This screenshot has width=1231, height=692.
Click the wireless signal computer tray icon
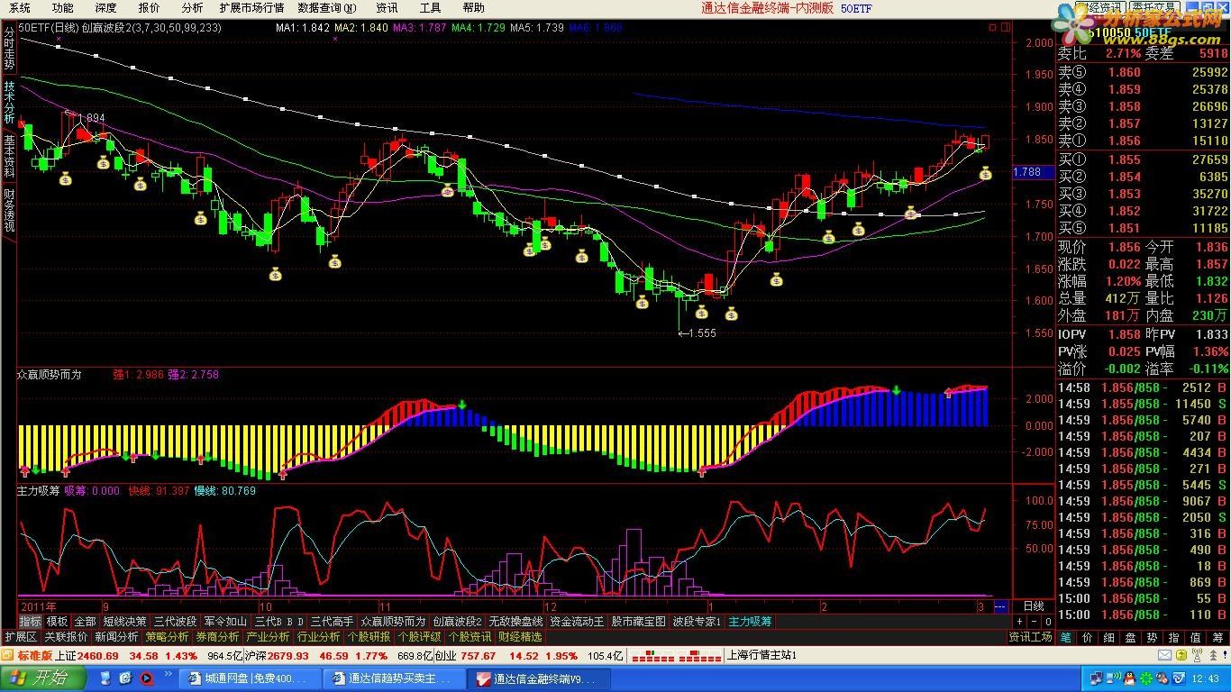click(1114, 678)
